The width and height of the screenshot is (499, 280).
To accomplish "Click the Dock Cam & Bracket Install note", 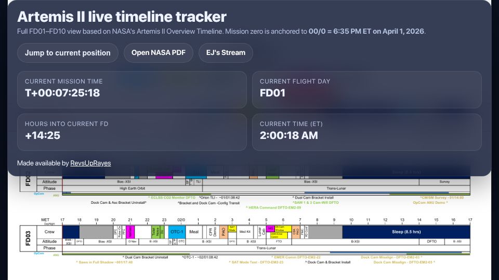I will tap(328, 262).
